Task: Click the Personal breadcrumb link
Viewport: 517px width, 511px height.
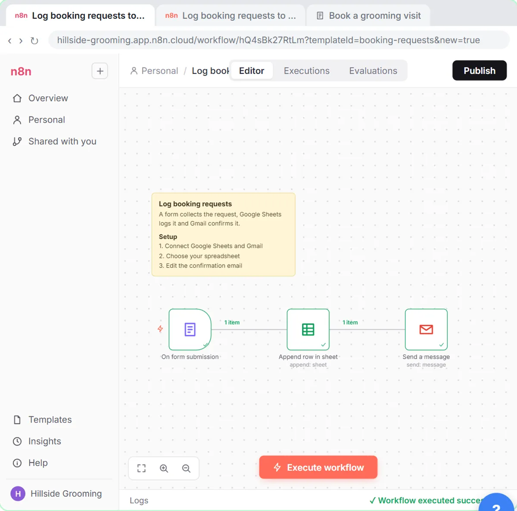Action: (159, 71)
